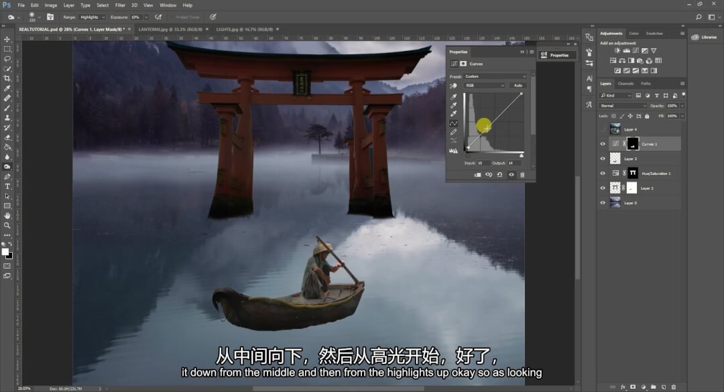
Task: Reset Curves to adjustment defaults
Action: tap(499, 175)
